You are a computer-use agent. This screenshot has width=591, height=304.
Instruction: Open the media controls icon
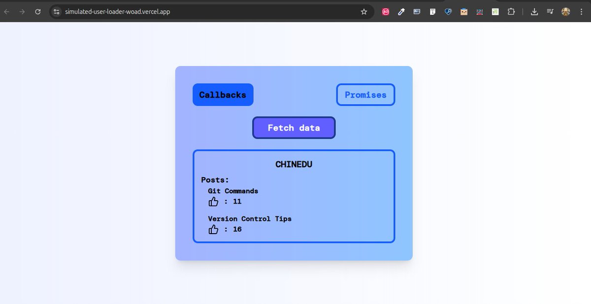(x=550, y=12)
